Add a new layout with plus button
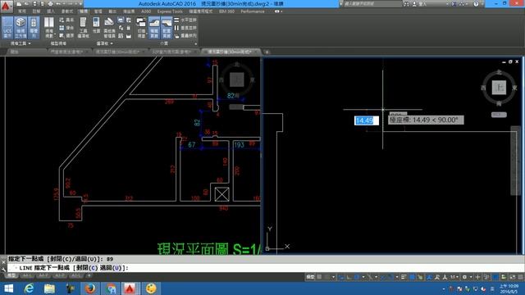This screenshot has height=295, width=525. pos(89,275)
